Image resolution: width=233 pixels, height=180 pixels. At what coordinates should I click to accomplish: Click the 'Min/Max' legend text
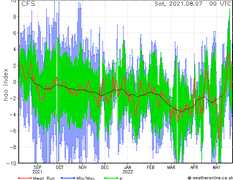(86, 178)
